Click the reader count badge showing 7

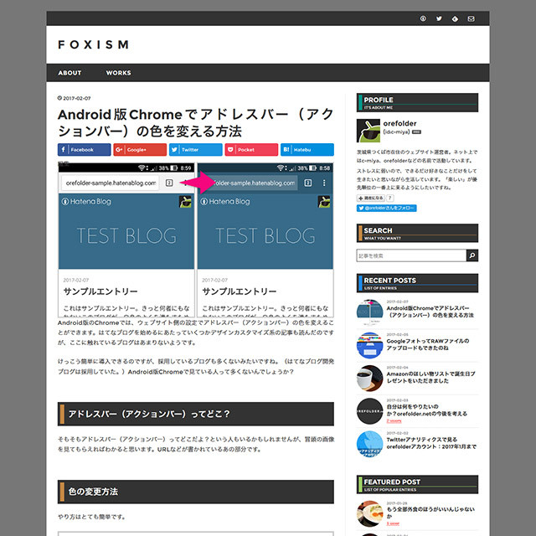(389, 198)
